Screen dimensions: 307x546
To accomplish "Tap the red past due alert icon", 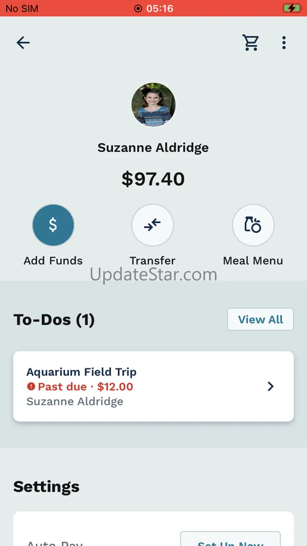I will pyautogui.click(x=31, y=387).
